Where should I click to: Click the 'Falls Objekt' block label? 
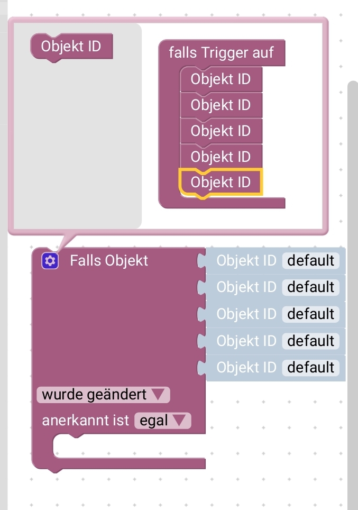click(x=109, y=260)
